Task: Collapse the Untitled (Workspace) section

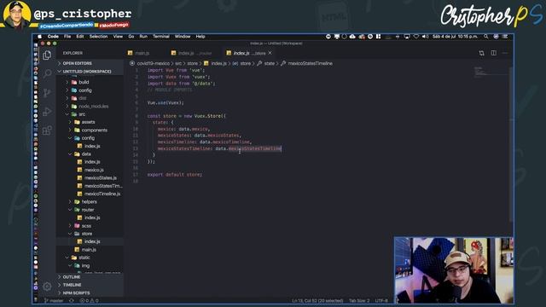Action: click(90, 72)
